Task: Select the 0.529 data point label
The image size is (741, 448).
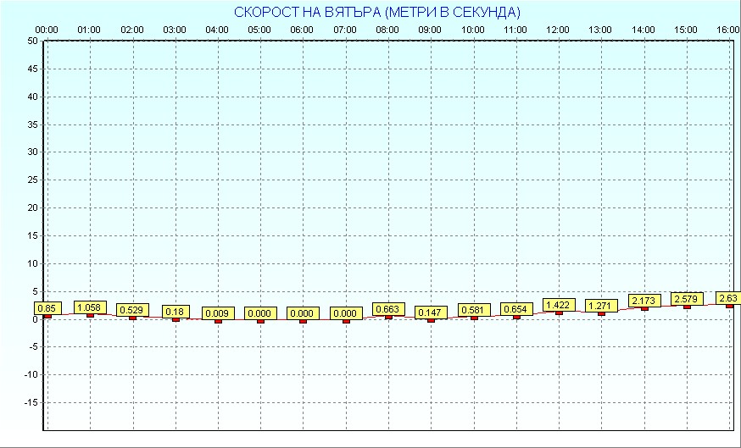Action: (132, 310)
